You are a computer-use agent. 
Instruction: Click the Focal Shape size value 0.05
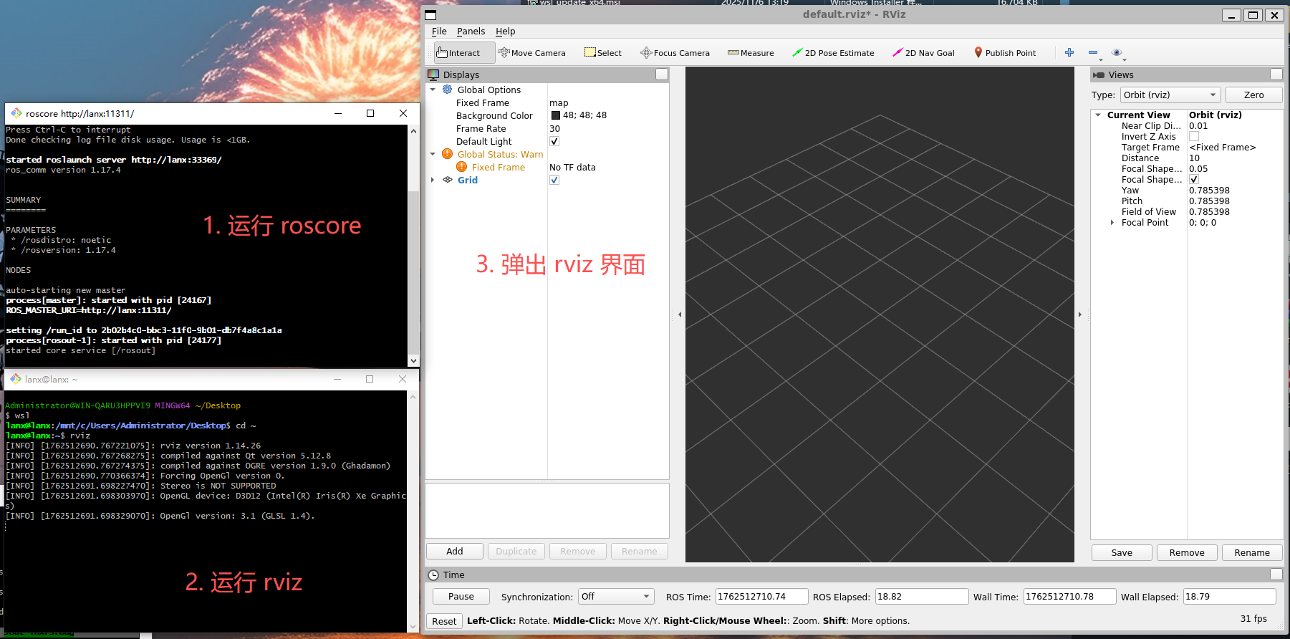click(1198, 168)
